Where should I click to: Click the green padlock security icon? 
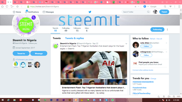tap(28, 7)
